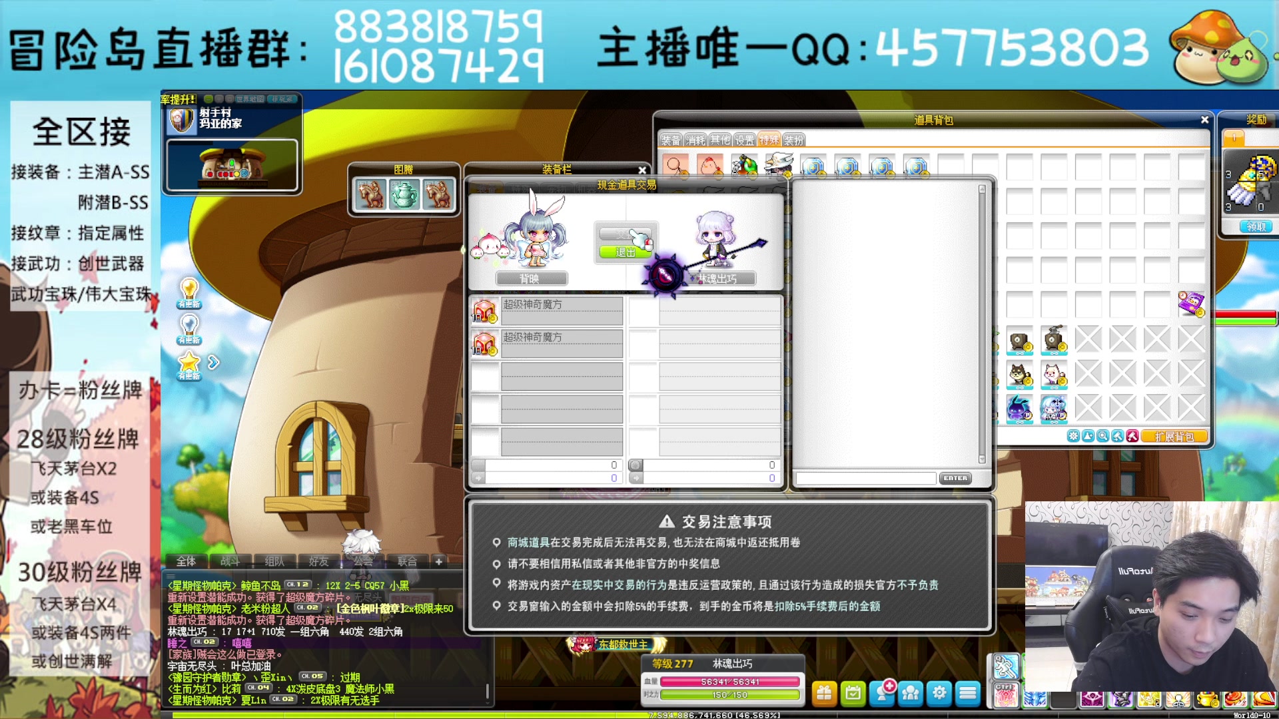Expand notifications with the blue chevron arrow

point(213,362)
